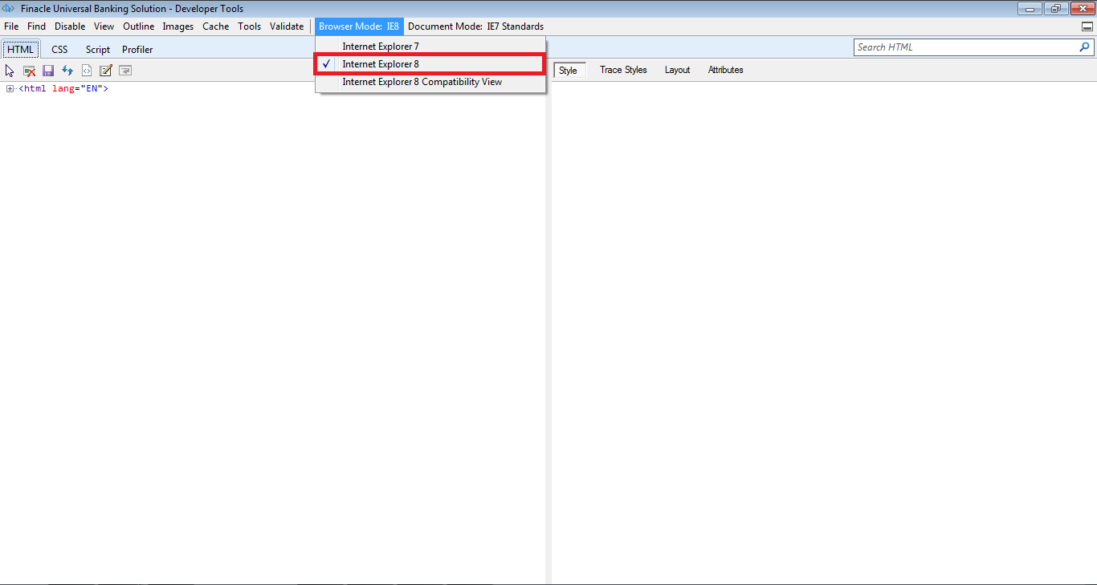Click the Clear Browser Cache icon

(29, 70)
